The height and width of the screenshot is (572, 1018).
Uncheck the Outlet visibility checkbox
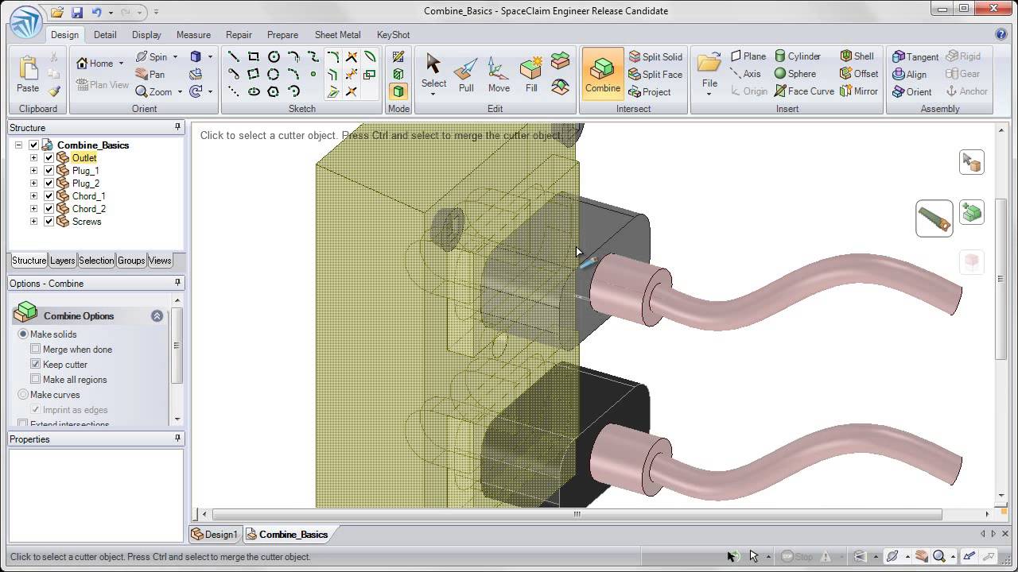pos(49,158)
